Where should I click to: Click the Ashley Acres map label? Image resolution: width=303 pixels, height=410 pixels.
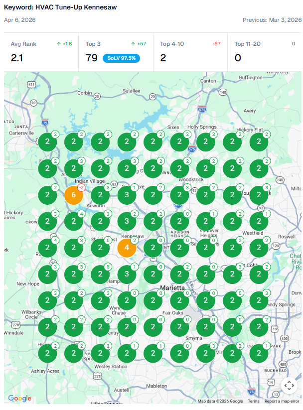(45, 371)
